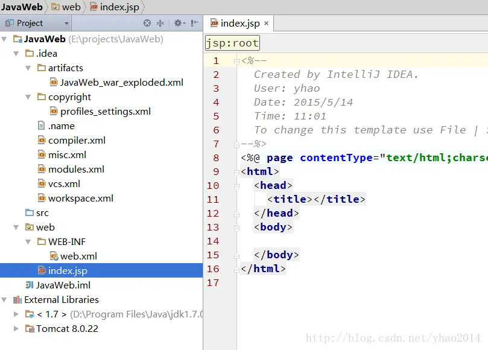The image size is (488, 350).
Task: Click the copyright folder icon
Action: (x=42, y=97)
